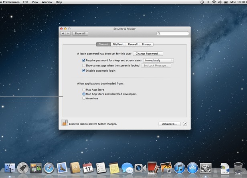Open Pages document in dock
This screenshot has height=178, width=247.
pyautogui.click(x=225, y=168)
